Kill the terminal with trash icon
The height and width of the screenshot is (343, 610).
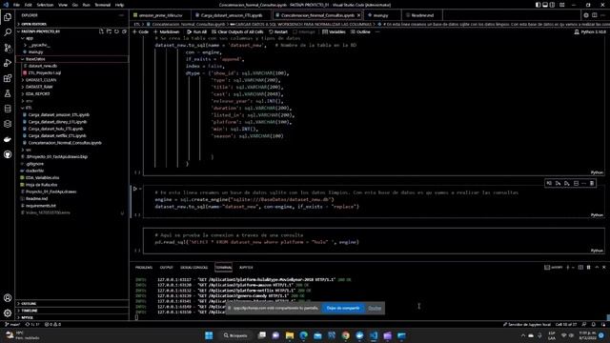(x=589, y=267)
